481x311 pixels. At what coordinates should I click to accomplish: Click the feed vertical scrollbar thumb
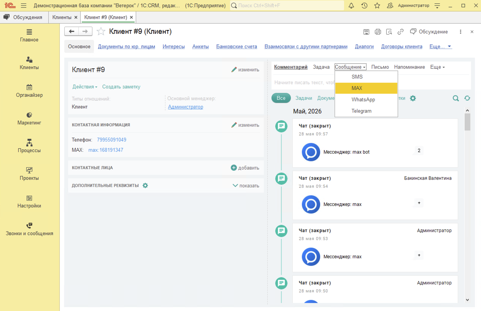(467, 122)
